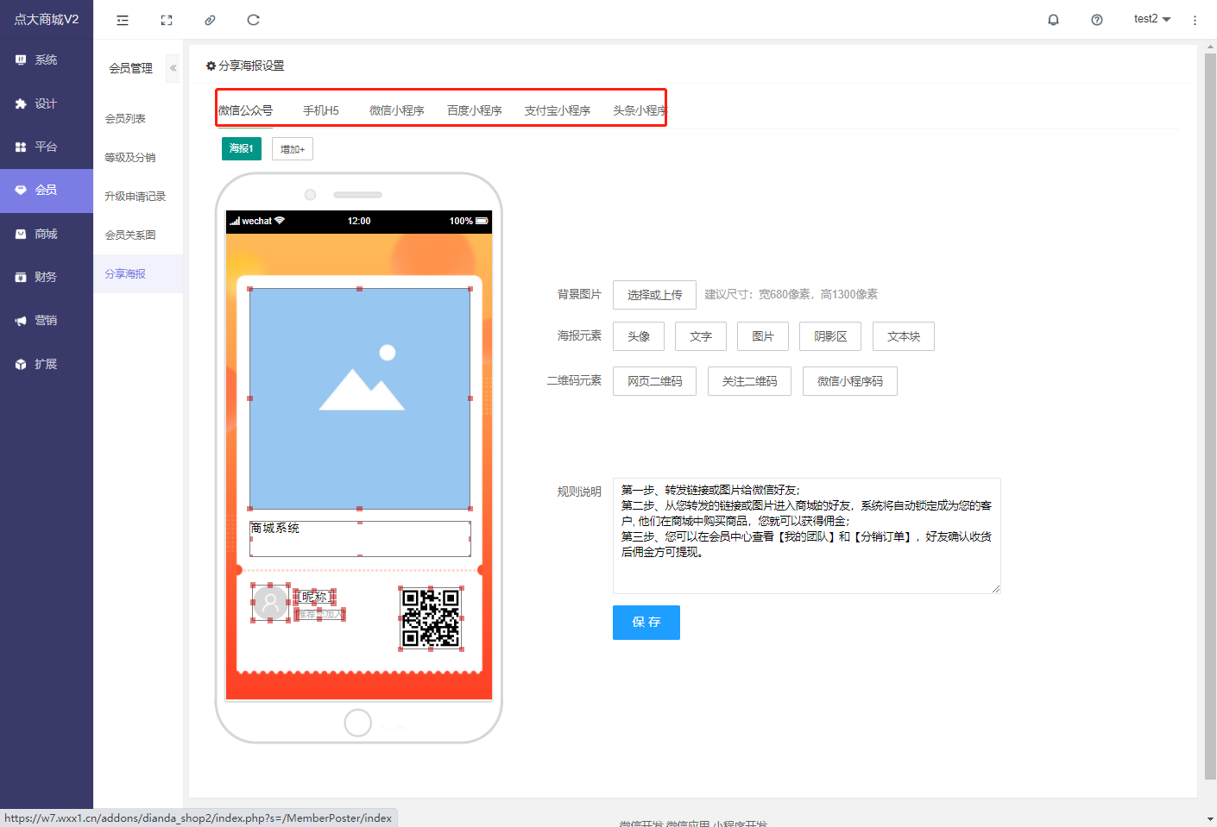Add 文本块 poster element

click(x=904, y=336)
